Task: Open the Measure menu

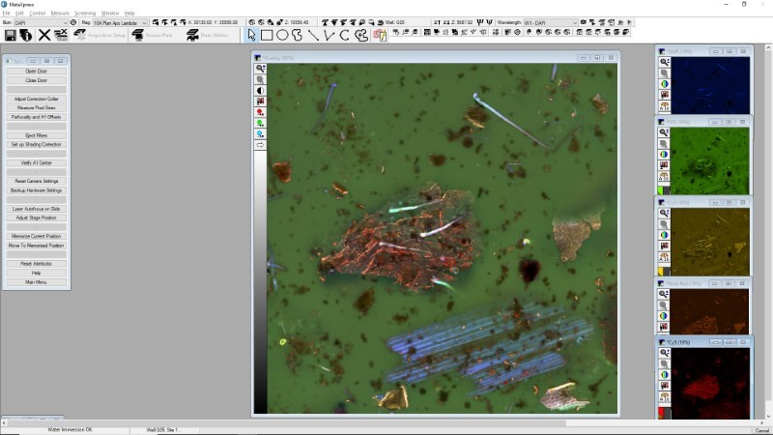Action: [x=60, y=14]
